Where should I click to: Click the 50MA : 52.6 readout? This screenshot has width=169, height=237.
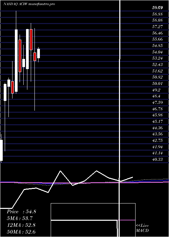[x=21, y=232]
